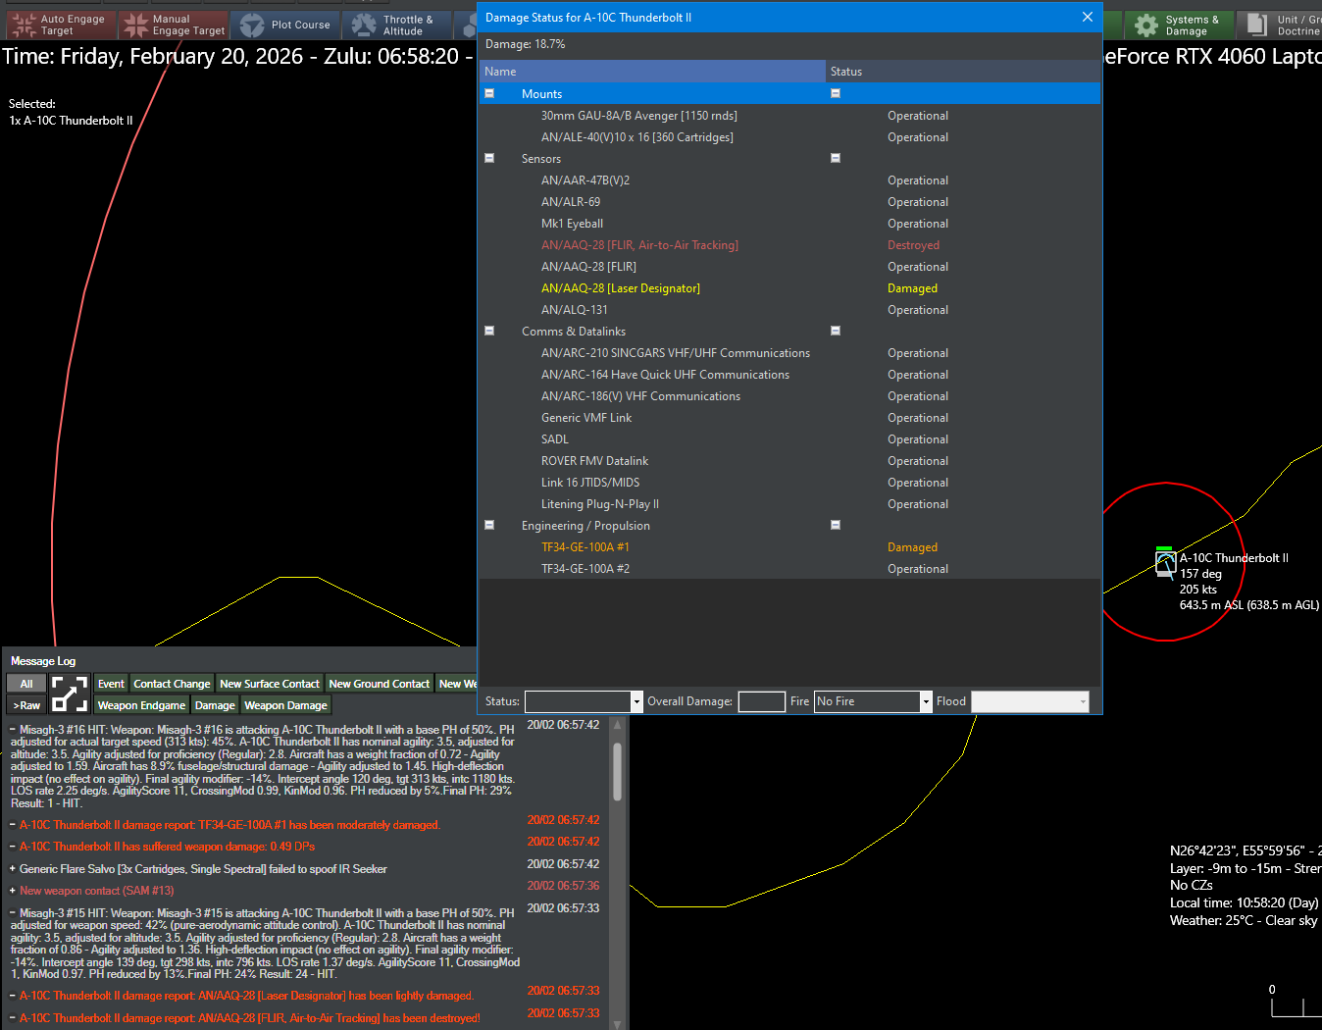This screenshot has width=1322, height=1030.
Task: Toggle the Weapon Endgame message filter
Action: [141, 705]
